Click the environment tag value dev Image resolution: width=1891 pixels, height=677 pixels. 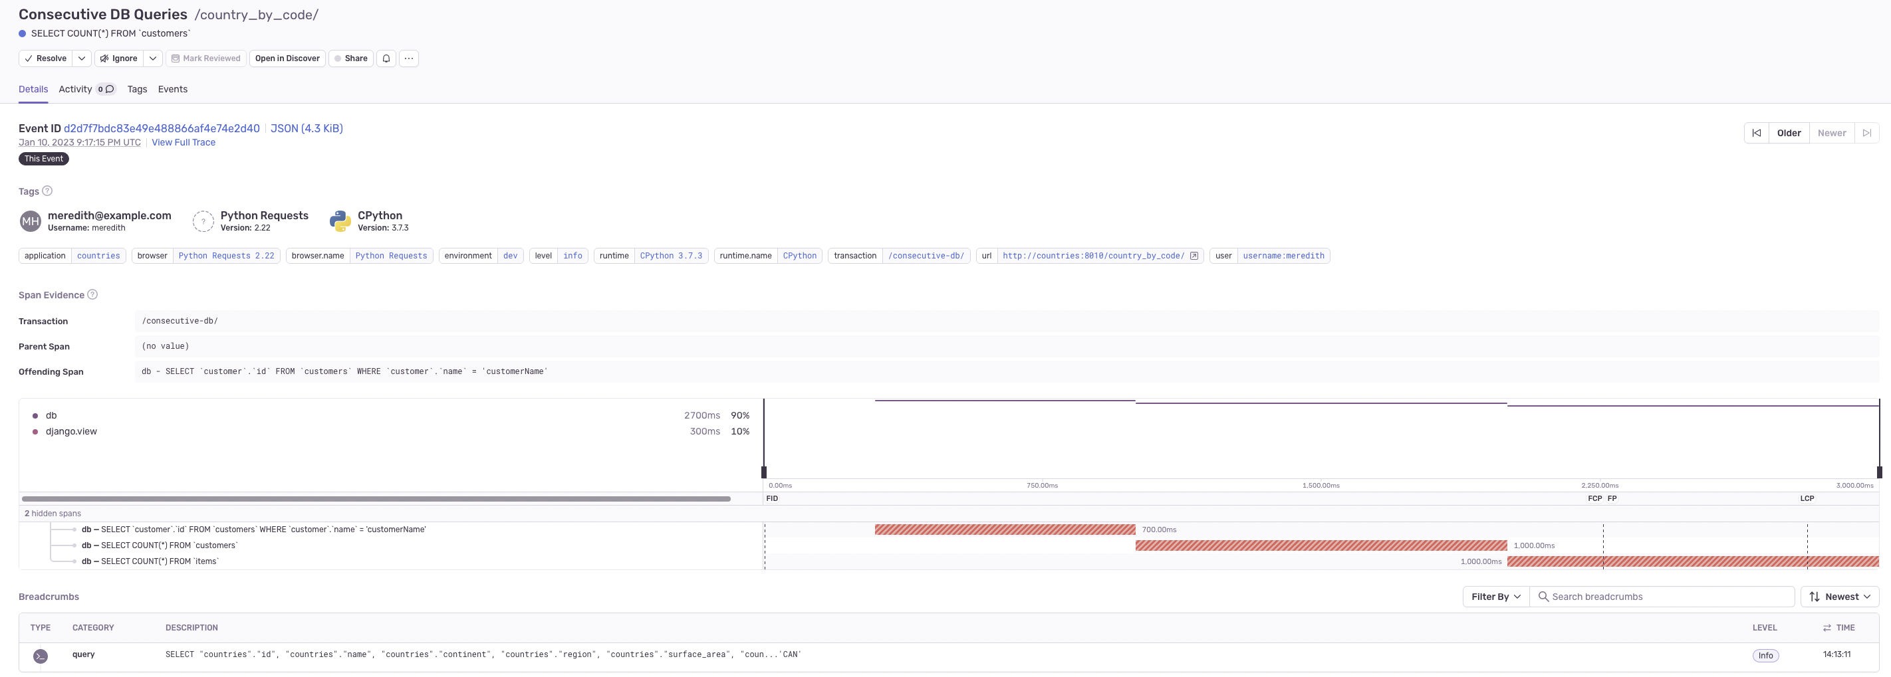pos(510,256)
